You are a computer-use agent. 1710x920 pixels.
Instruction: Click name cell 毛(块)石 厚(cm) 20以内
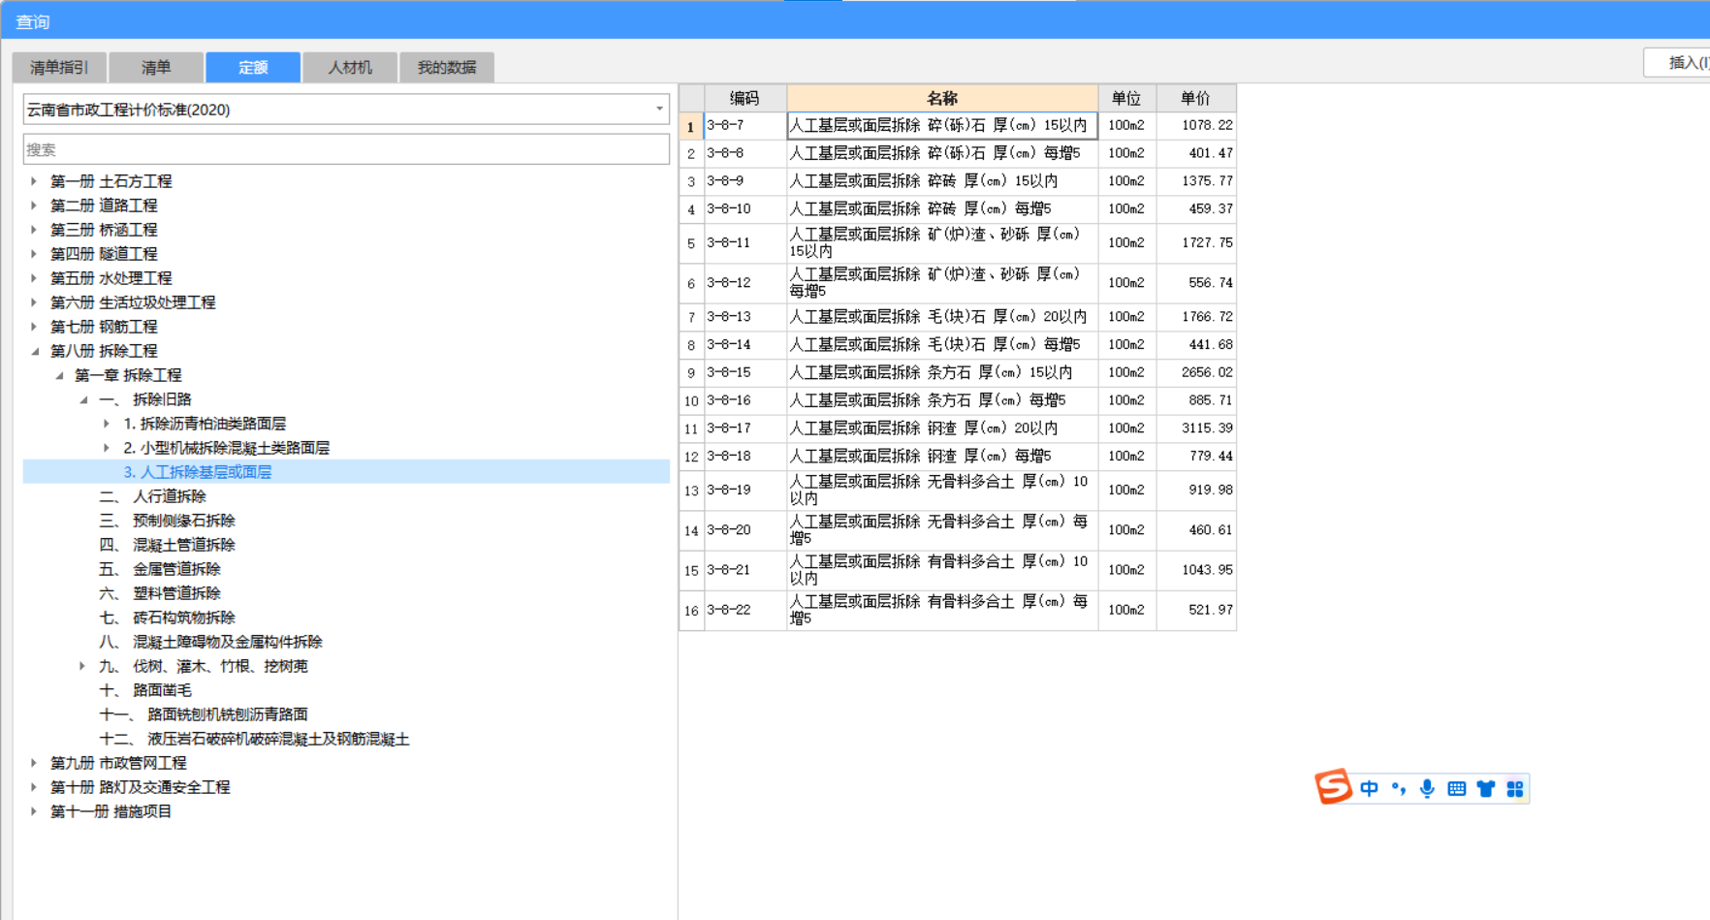tap(942, 317)
